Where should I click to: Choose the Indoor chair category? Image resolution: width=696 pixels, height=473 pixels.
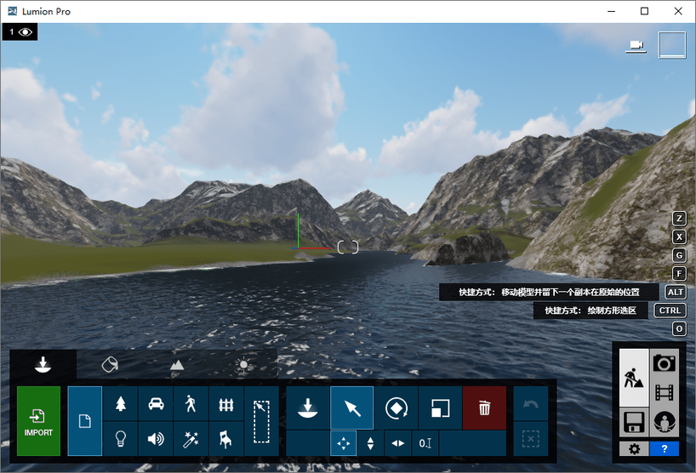[225, 439]
